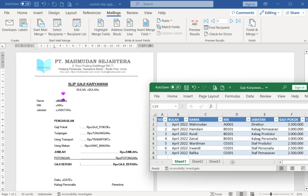The image size is (308, 196).
Task: Insert an Address Block
Action: click(117, 27)
